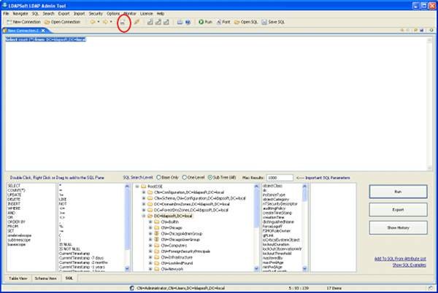Expand the DC=ForestDnsZones tree node

144,210
